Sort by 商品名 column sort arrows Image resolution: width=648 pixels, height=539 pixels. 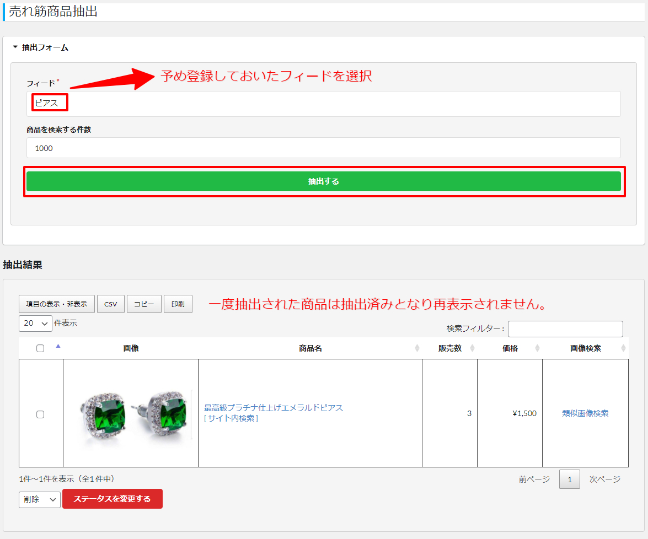(417, 348)
